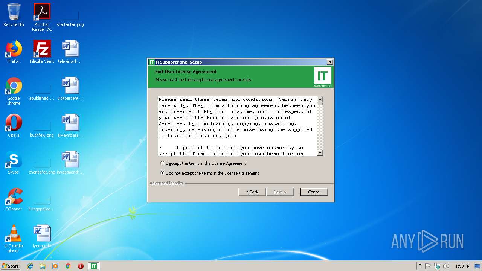Viewport: 482px width, 271px height.
Task: Open Action Center flag tray icon
Action: 428,266
